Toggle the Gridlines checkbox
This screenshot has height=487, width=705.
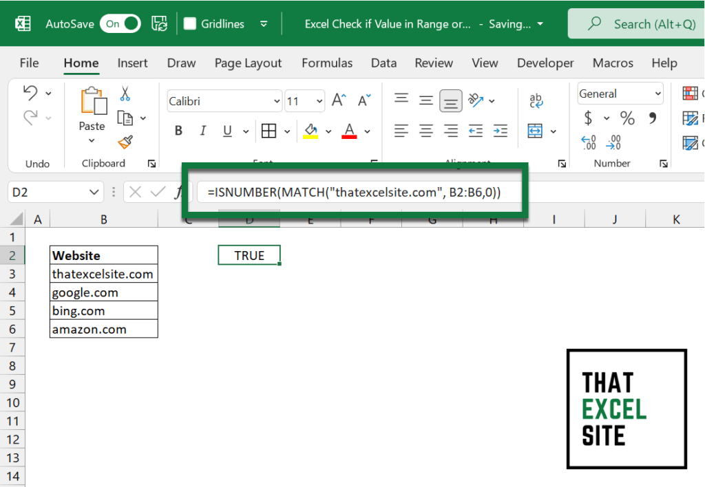pos(189,23)
